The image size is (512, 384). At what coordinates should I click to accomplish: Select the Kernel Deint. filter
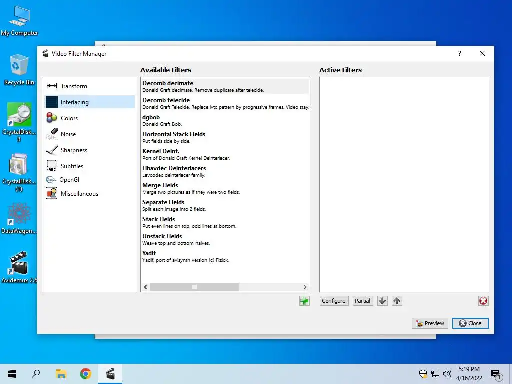click(x=225, y=154)
